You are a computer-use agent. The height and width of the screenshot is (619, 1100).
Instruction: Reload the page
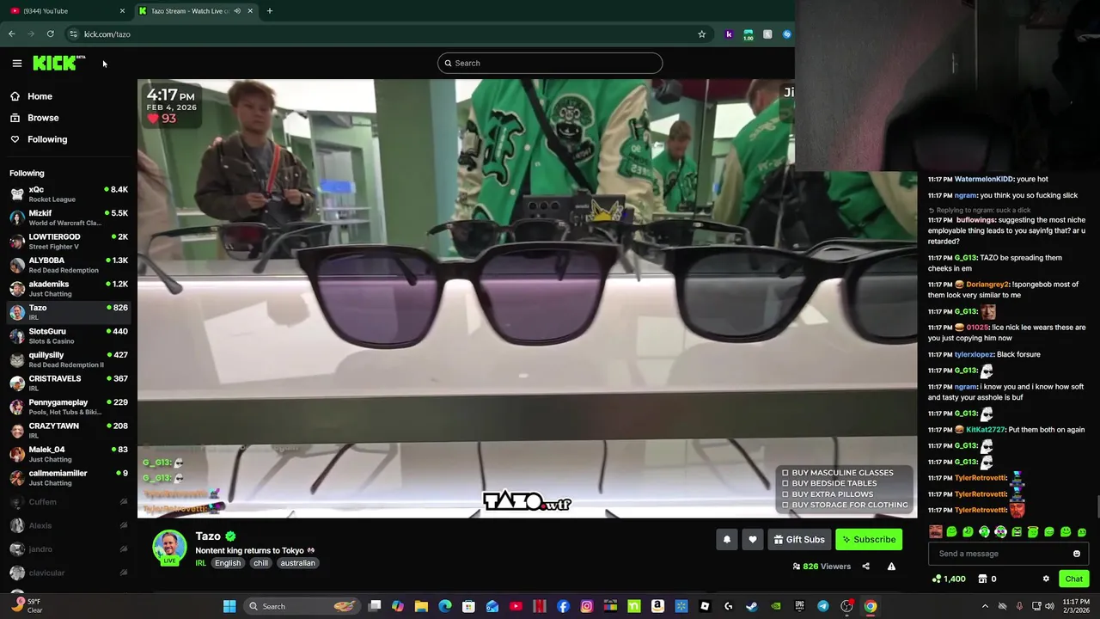tap(51, 34)
